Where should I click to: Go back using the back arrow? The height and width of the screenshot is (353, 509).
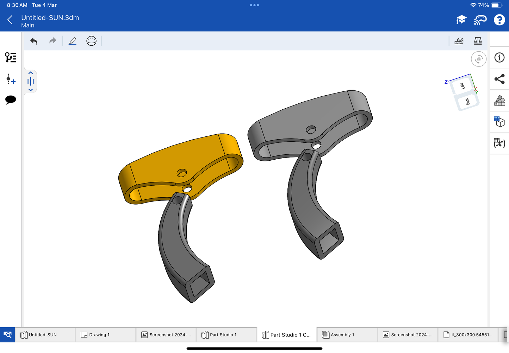point(10,20)
